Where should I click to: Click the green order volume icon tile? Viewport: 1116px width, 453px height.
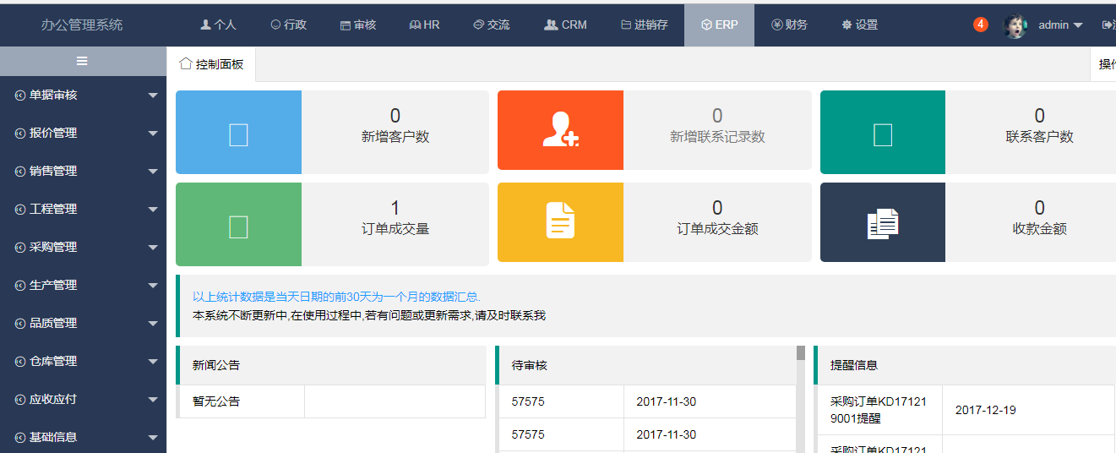point(238,224)
